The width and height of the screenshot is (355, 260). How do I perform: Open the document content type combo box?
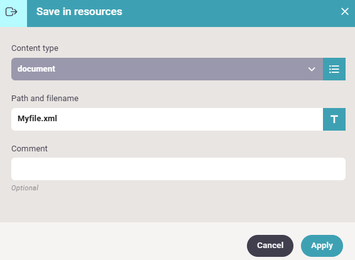point(167,69)
